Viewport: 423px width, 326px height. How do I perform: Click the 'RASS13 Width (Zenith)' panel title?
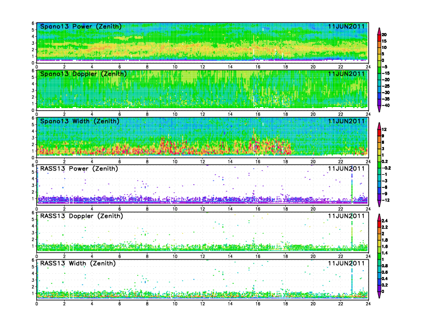tap(77, 263)
